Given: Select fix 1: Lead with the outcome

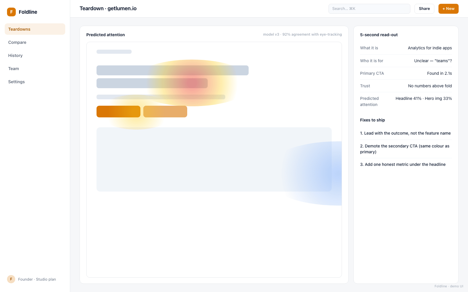Looking at the screenshot, I should point(406,133).
